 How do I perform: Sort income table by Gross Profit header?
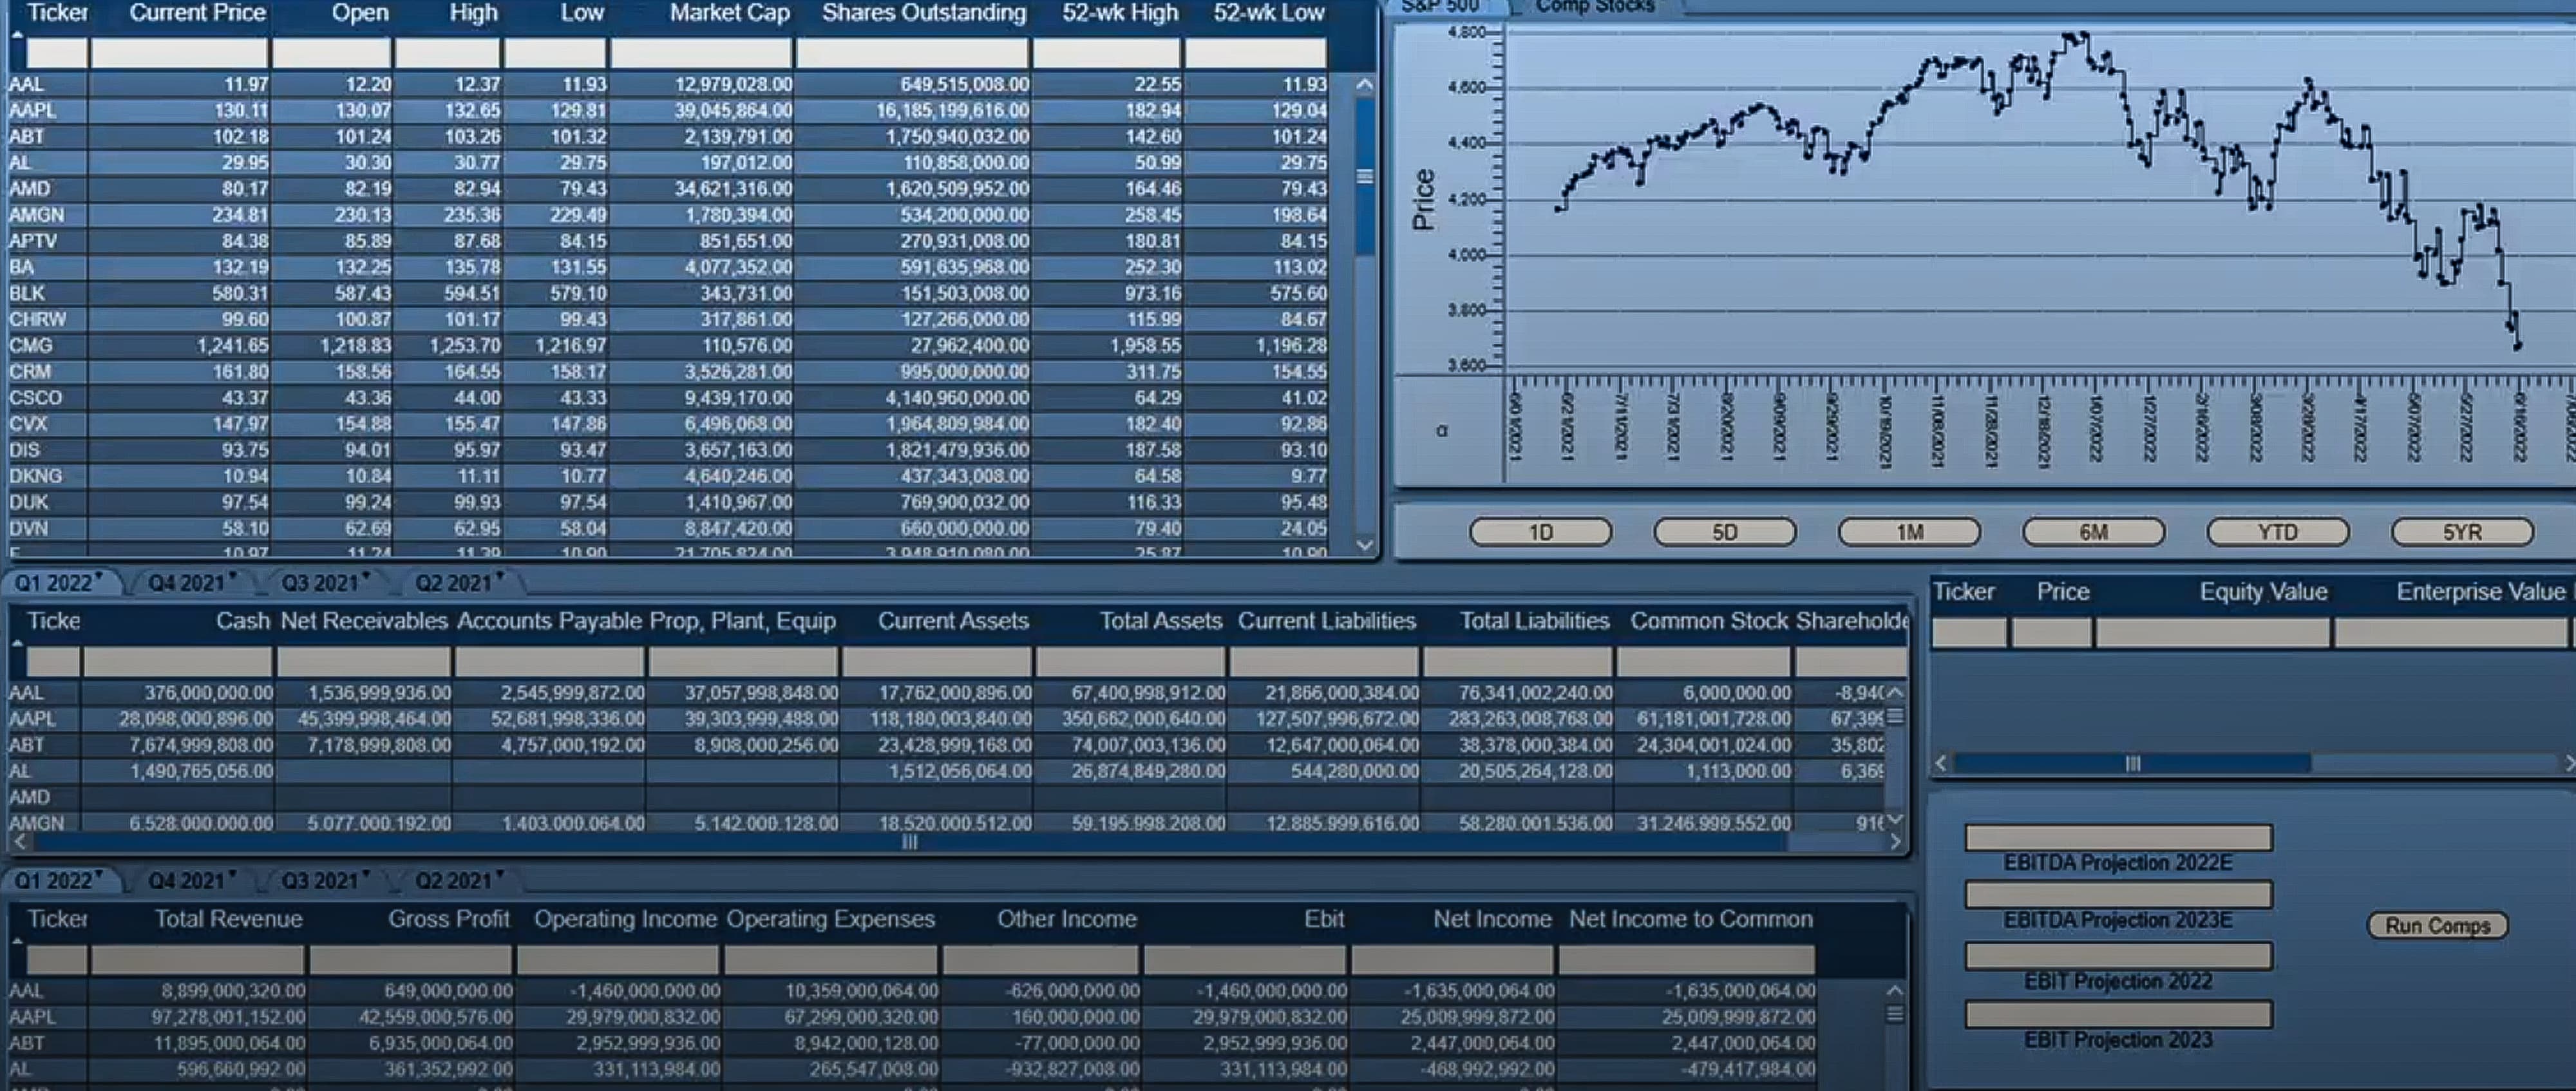tap(449, 919)
